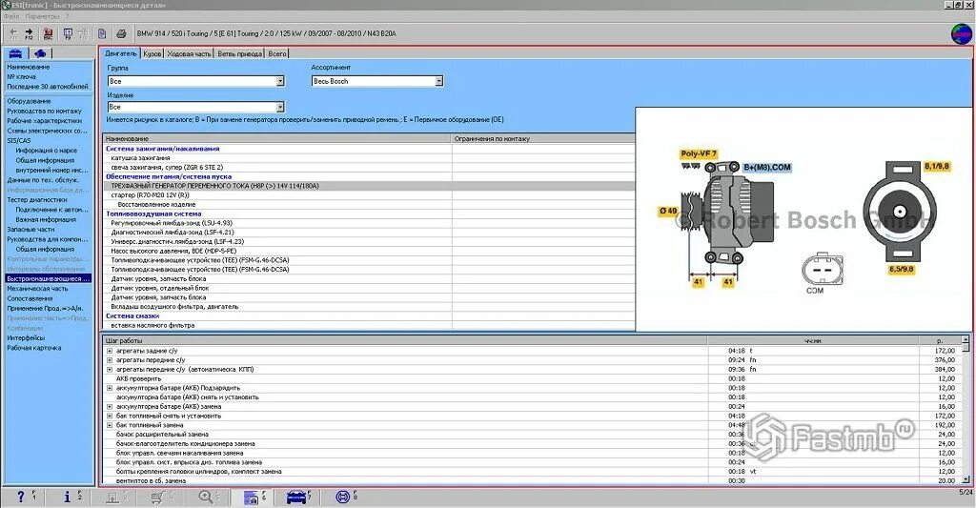Open 'Интерфейсы' in sidebar
Screen dimensions: 976x508
(26, 338)
